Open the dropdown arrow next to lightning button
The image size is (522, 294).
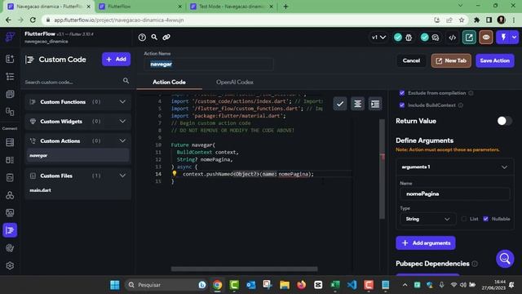(x=515, y=38)
